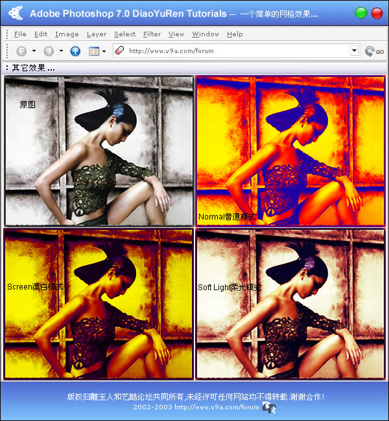Viewport: 389px width, 421px height.
Task: Open the Help menu
Action: point(235,34)
